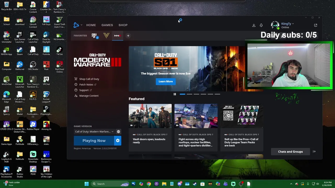The width and height of the screenshot is (335, 188).
Task: Open Shop Call of Duty link
Action: point(87,79)
